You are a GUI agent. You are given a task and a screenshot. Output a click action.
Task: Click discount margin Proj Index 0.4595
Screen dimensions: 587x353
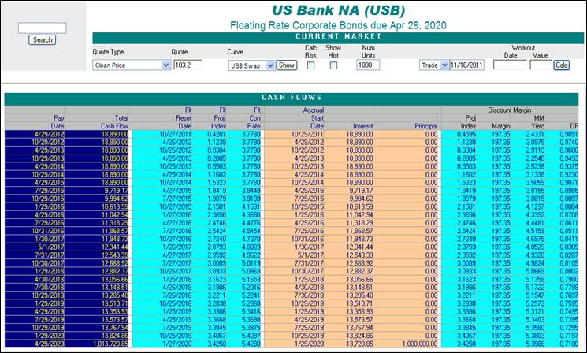pos(459,134)
